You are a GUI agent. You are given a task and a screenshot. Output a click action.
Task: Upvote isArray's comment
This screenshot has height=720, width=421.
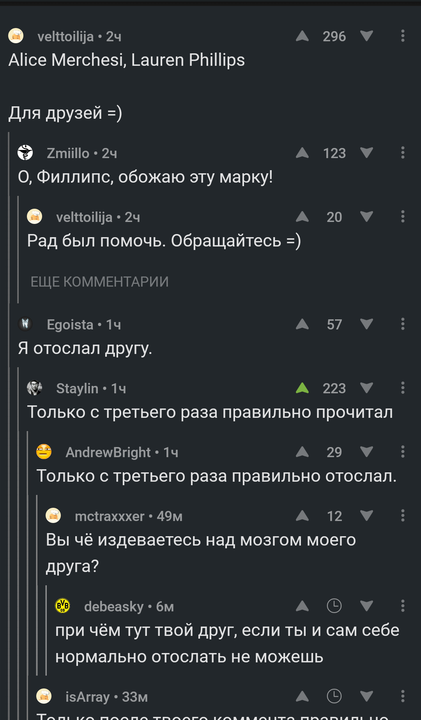[302, 697]
